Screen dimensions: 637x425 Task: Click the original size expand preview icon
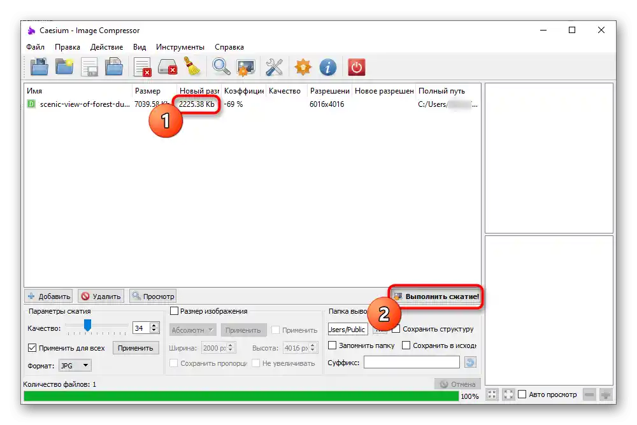click(508, 394)
